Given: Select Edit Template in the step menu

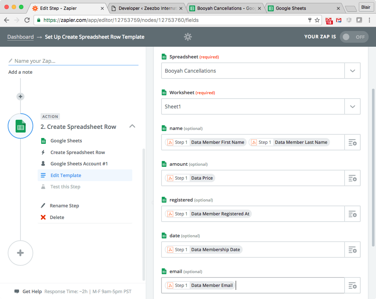Looking at the screenshot, I should (85, 175).
